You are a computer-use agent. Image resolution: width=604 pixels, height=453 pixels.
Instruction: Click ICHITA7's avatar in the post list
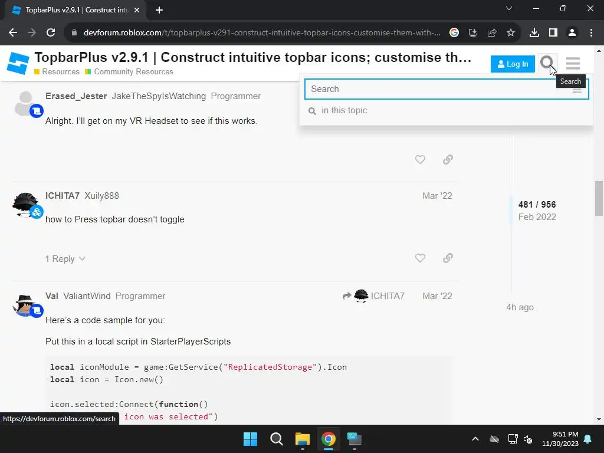(x=25, y=205)
